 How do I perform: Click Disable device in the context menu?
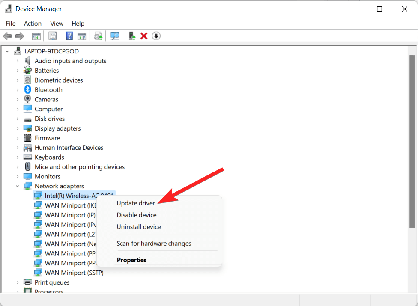point(136,215)
